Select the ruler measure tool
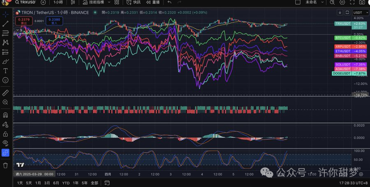Image resolution: width=370 pixels, height=187 pixels. (5, 93)
